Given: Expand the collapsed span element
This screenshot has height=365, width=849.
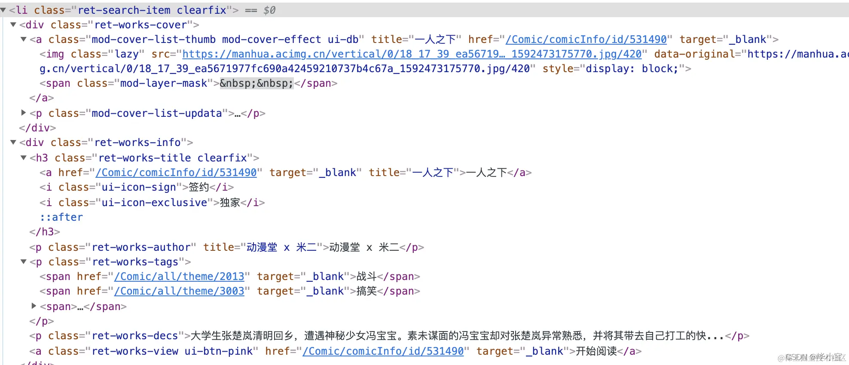Looking at the screenshot, I should coord(34,306).
